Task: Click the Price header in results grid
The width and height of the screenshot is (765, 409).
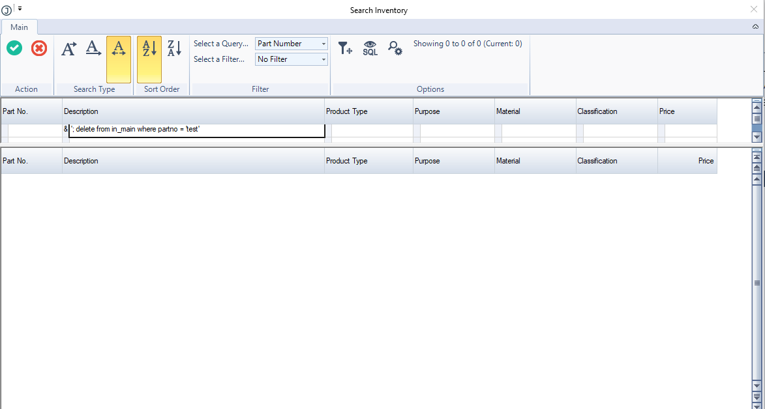Action: point(687,161)
